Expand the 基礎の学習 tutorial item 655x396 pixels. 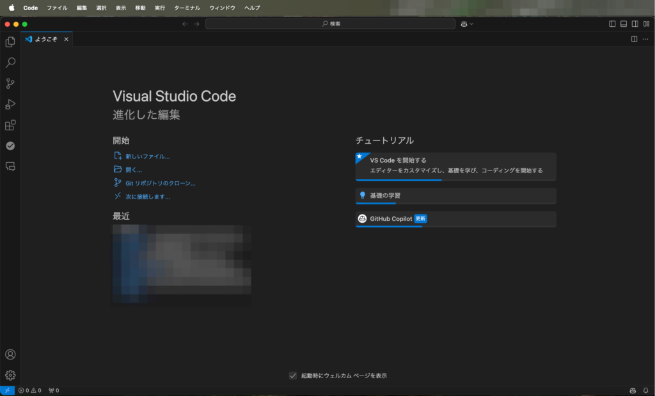455,195
